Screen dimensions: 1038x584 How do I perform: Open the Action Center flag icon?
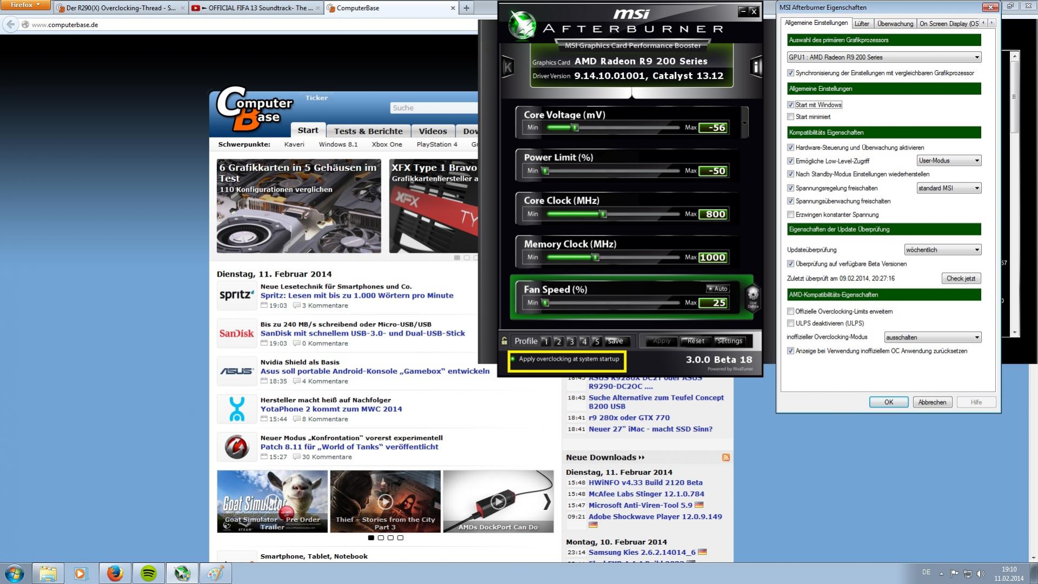click(x=954, y=573)
